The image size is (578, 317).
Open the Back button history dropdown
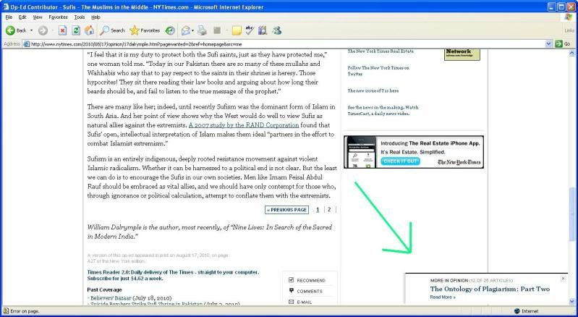(x=31, y=30)
